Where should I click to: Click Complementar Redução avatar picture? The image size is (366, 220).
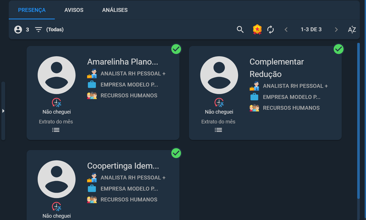[x=219, y=75]
